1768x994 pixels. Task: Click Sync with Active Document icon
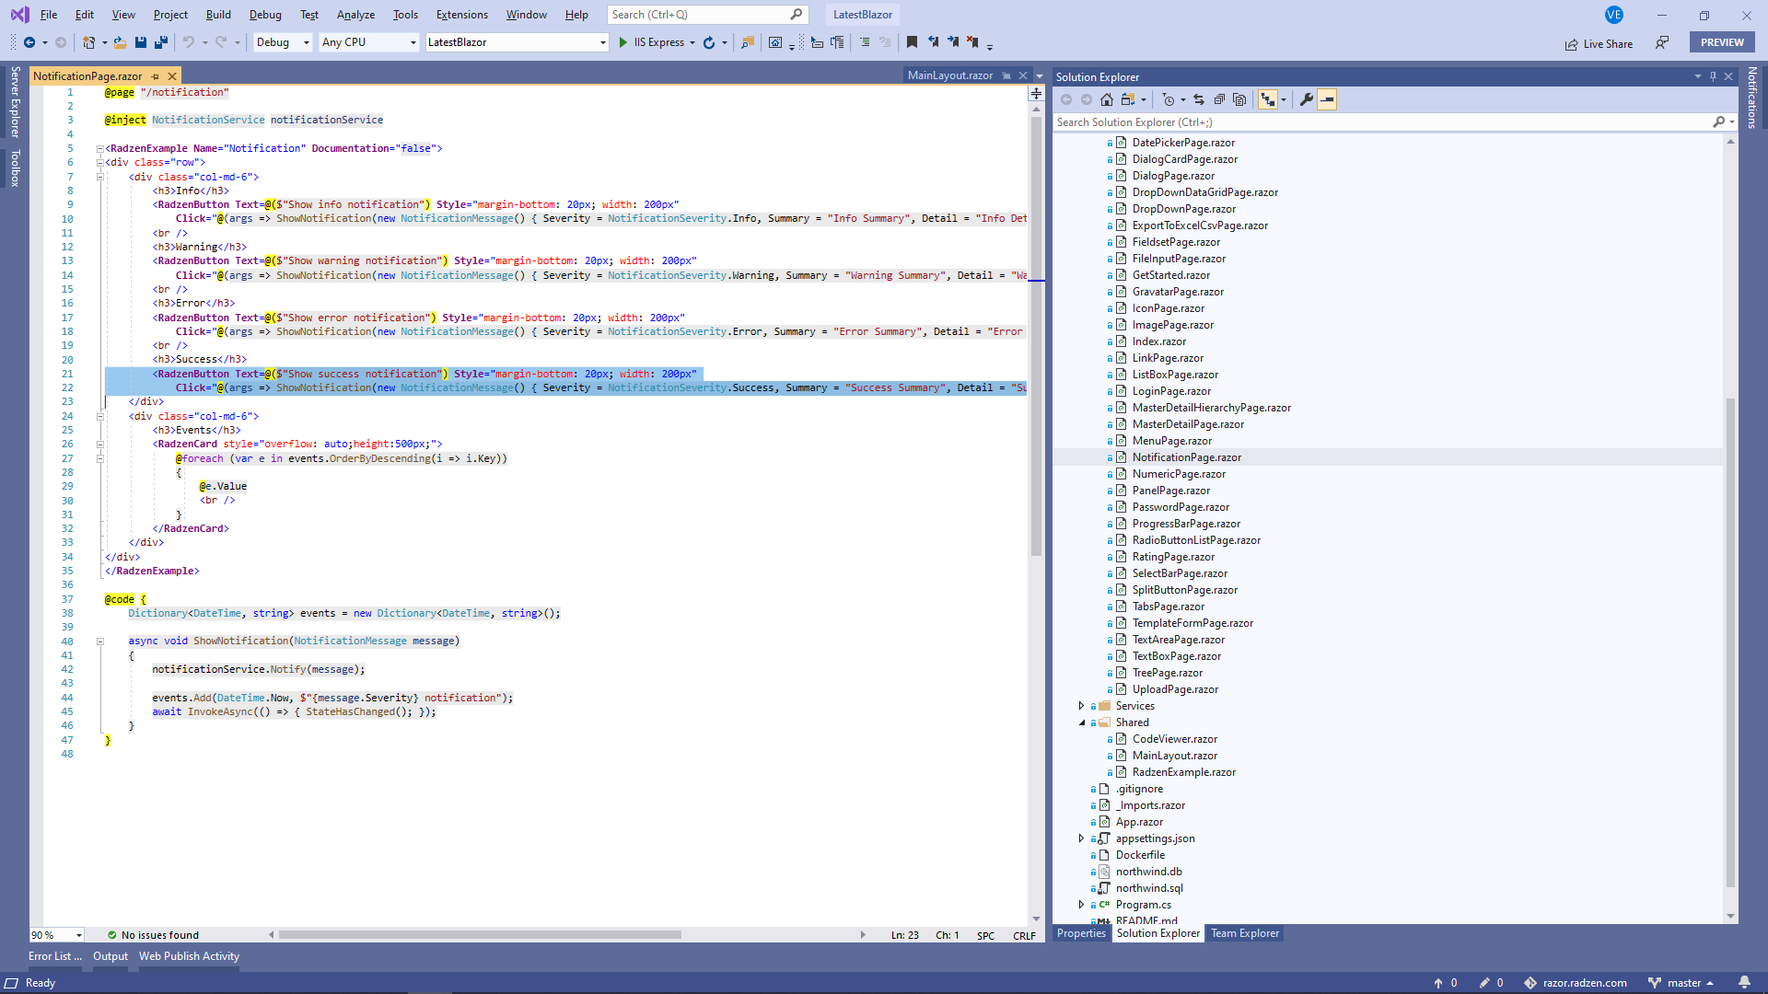click(x=1199, y=99)
